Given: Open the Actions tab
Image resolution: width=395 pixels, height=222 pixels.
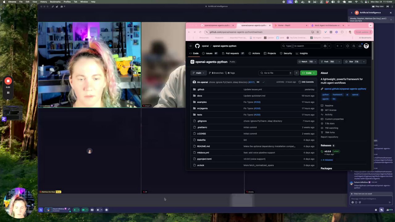Looking at the screenshot, I should pos(254,53).
